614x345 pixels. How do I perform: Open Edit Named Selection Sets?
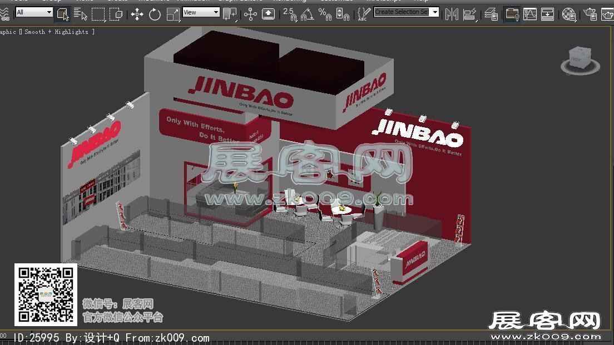pos(363,14)
